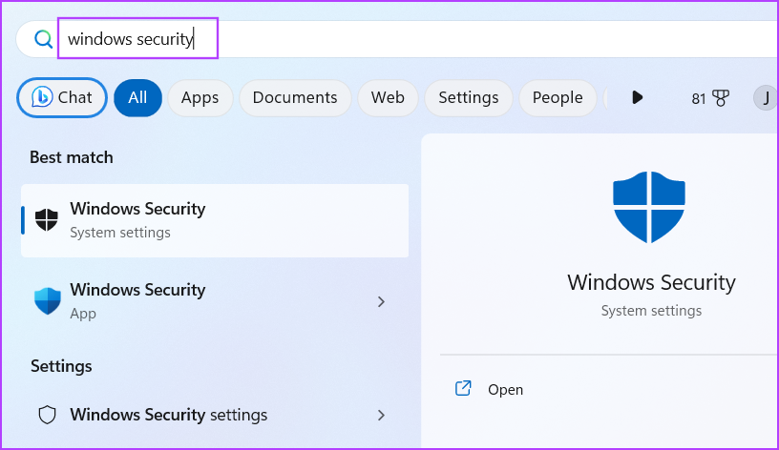Viewport: 779px width, 450px height.
Task: Click Open in the preview pane
Action: [x=505, y=389]
